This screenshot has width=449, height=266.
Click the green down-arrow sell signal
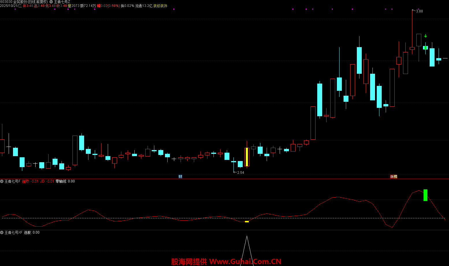point(425,36)
